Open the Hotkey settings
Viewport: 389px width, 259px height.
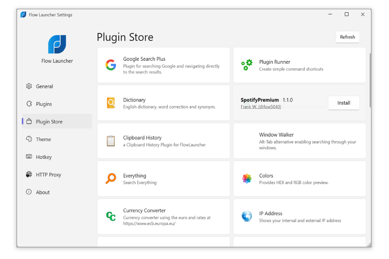click(x=57, y=157)
